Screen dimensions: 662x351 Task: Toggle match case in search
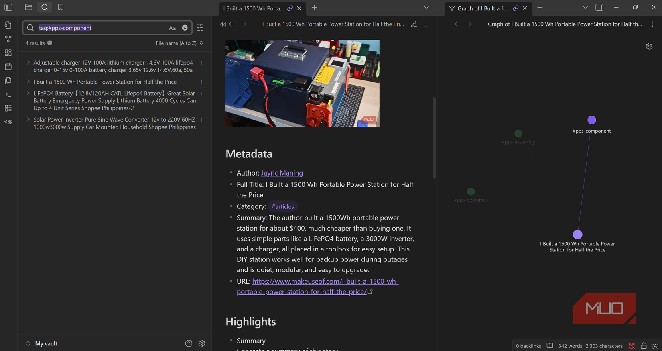(x=172, y=28)
